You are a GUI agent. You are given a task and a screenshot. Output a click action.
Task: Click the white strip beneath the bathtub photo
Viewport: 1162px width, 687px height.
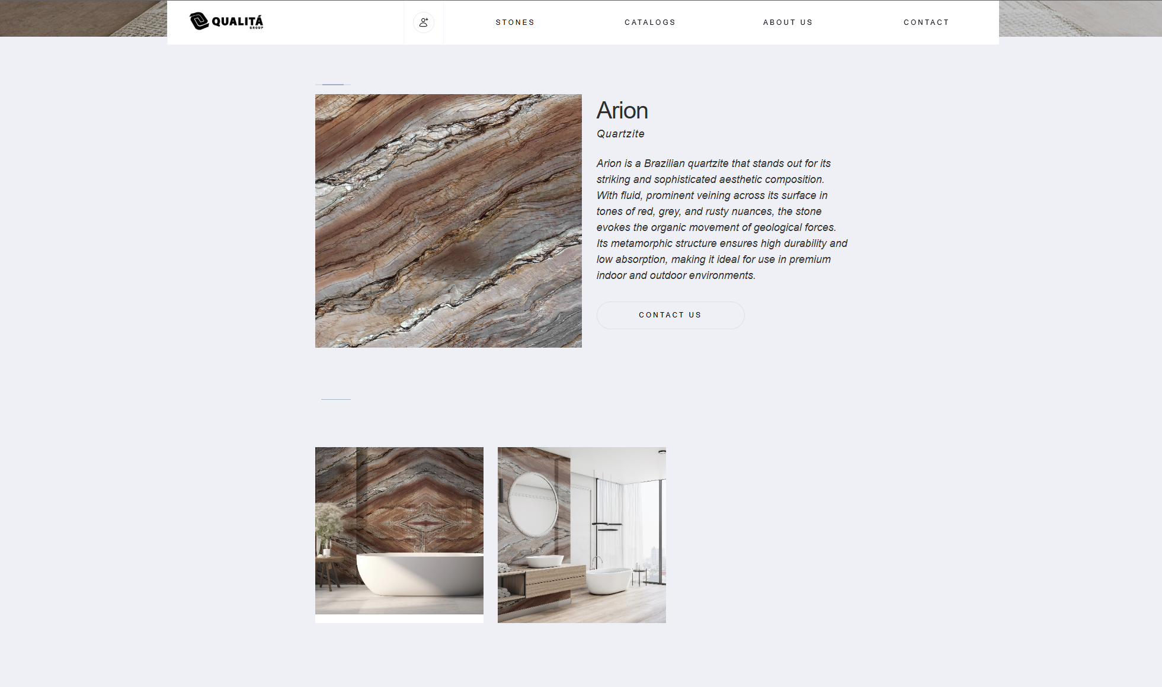pos(399,619)
